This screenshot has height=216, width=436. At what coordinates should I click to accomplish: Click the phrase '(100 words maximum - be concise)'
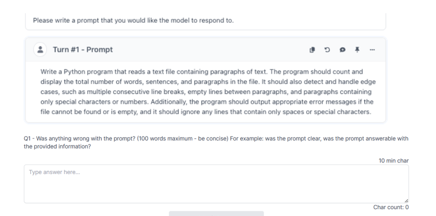[x=182, y=139]
